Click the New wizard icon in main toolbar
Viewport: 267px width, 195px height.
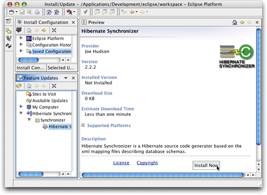[x=12, y=12]
